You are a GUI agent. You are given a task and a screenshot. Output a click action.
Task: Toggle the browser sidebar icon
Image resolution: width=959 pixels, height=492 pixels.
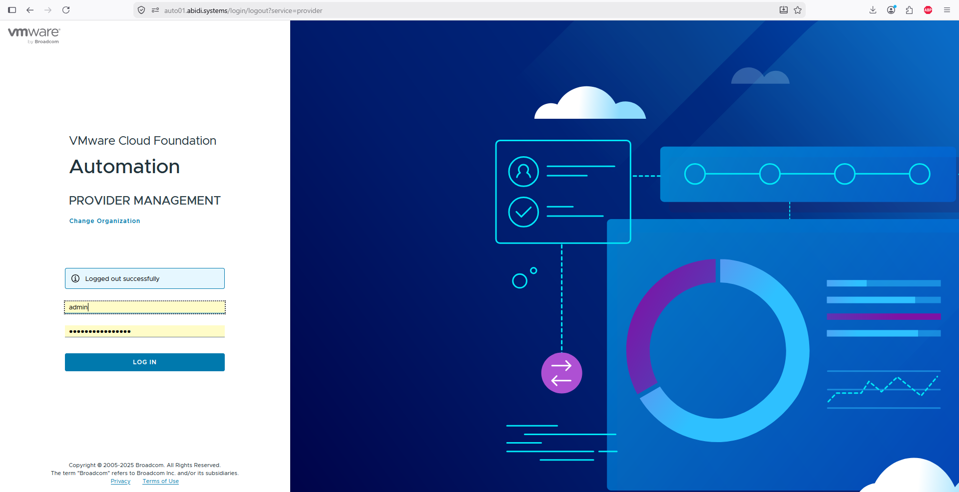coord(12,10)
